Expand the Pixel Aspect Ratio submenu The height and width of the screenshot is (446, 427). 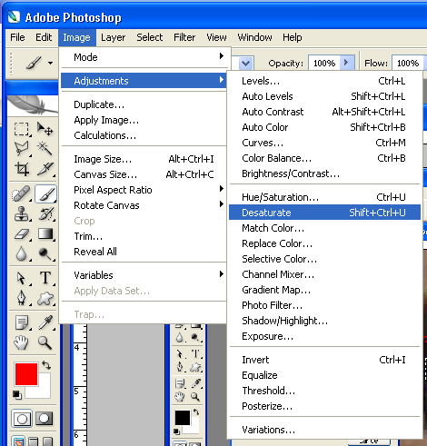(x=144, y=190)
